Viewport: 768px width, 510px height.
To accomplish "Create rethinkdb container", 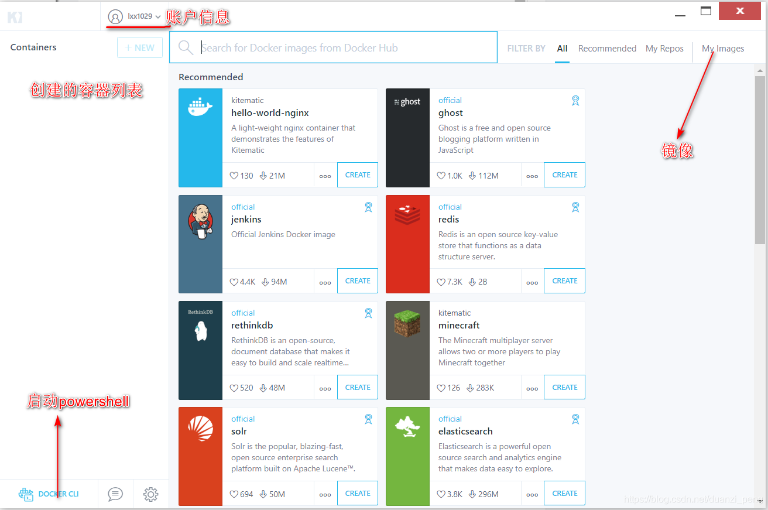I will coord(358,387).
